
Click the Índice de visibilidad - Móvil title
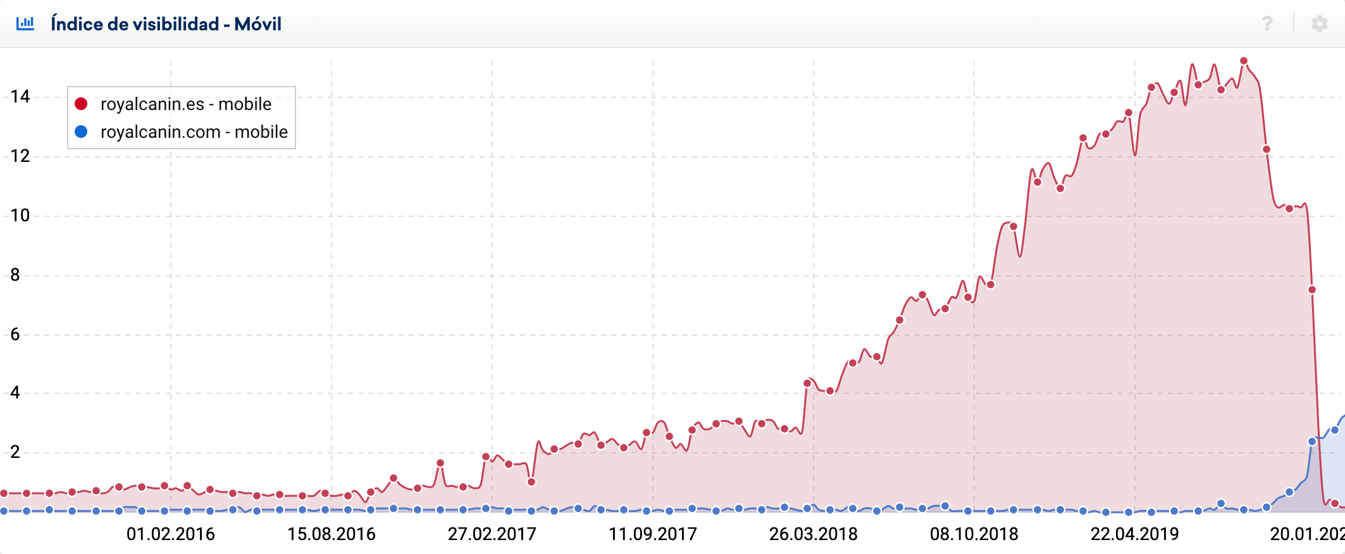pyautogui.click(x=166, y=24)
